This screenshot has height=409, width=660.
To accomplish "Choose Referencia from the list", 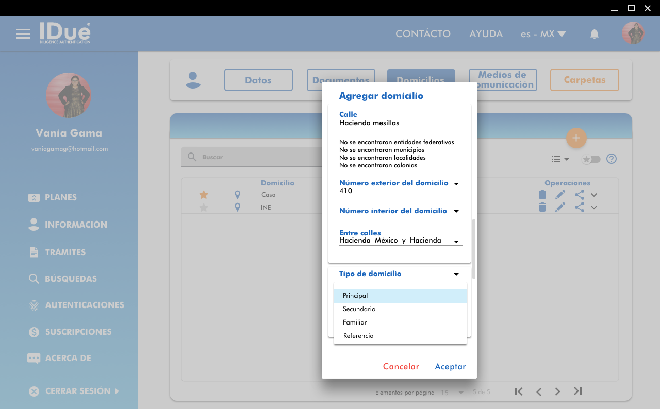I will pos(358,336).
